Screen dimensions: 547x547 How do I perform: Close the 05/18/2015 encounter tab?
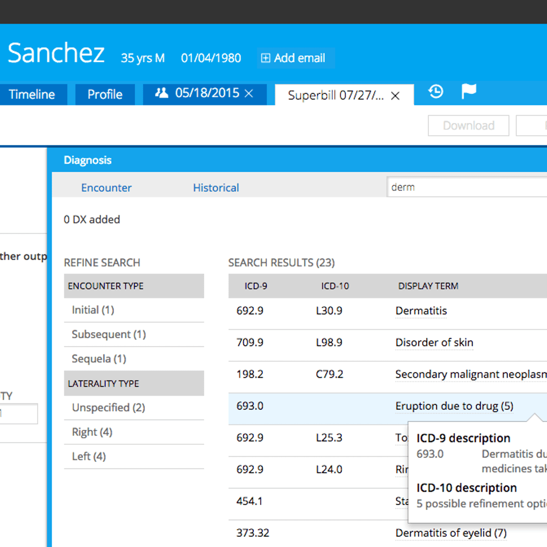click(x=249, y=93)
